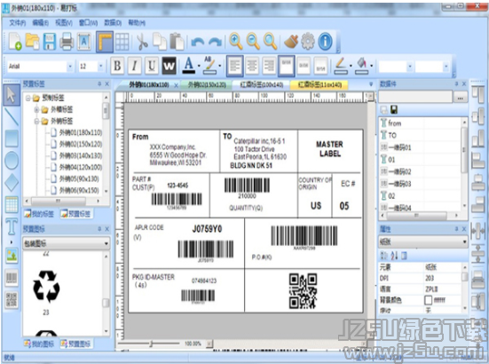Zoom in on the canvas

236,42
